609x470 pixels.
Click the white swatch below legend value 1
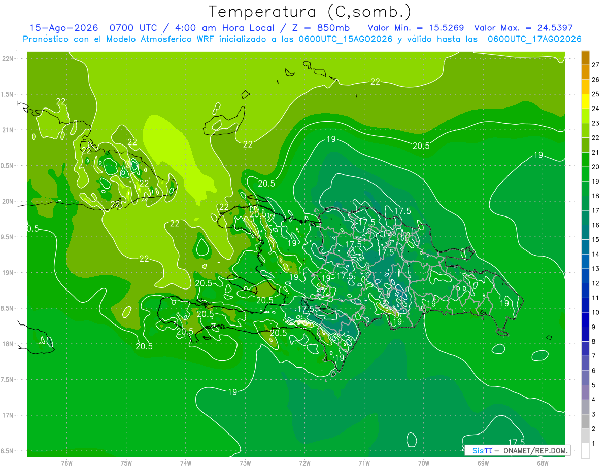585,451
